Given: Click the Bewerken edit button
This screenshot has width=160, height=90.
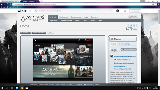Looking at the screenshot, I should 25,33.
